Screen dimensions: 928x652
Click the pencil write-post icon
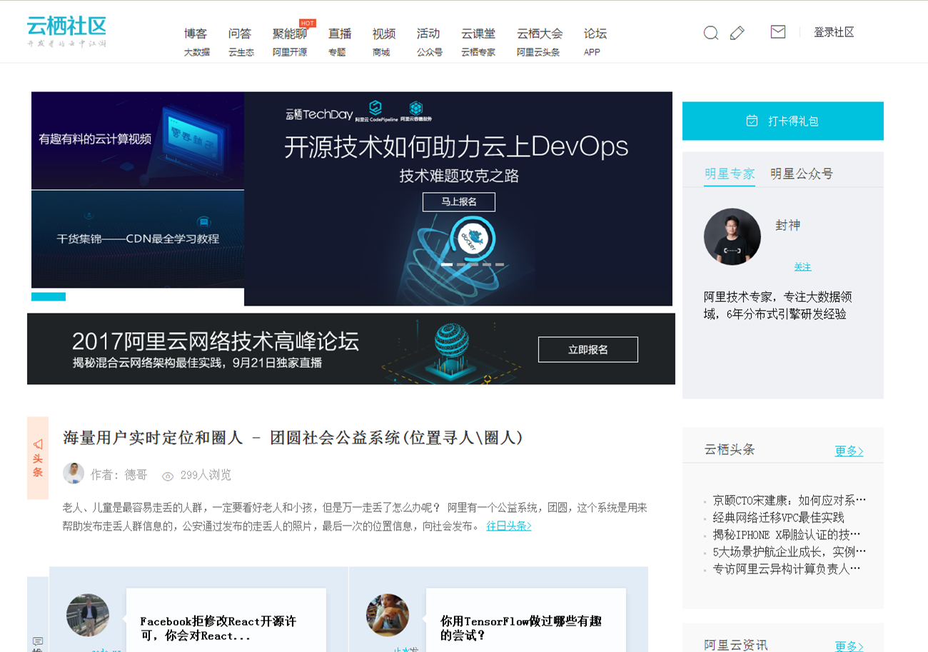[737, 33]
